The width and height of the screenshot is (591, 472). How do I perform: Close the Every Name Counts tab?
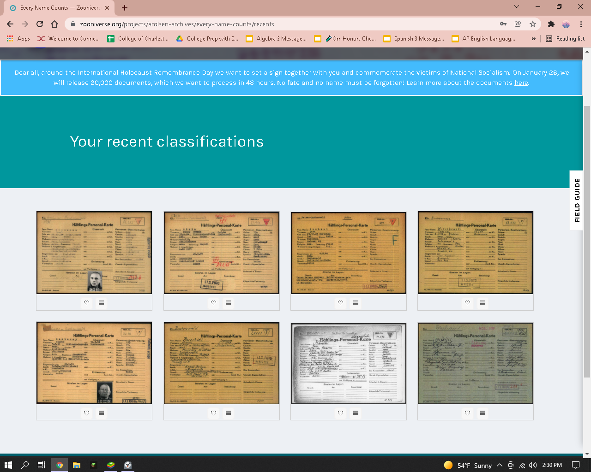[107, 8]
